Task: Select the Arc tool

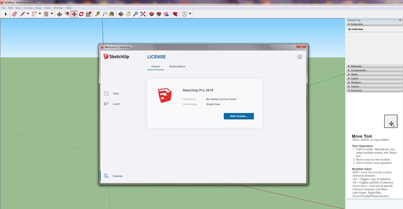Action: tap(34, 14)
